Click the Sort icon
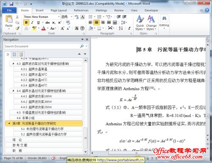The height and width of the screenshot is (163, 212). (121, 28)
